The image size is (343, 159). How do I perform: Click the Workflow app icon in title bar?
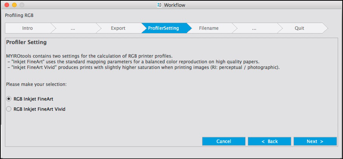(159, 5)
